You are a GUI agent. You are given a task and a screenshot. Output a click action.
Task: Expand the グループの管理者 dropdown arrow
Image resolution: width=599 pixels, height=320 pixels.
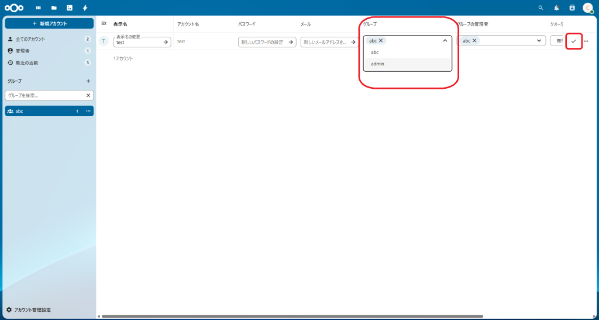coord(539,41)
